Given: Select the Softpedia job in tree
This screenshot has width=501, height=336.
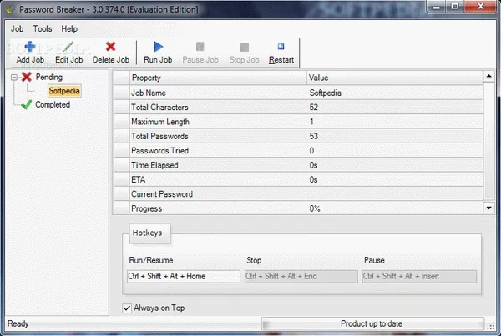Looking at the screenshot, I should point(64,91).
